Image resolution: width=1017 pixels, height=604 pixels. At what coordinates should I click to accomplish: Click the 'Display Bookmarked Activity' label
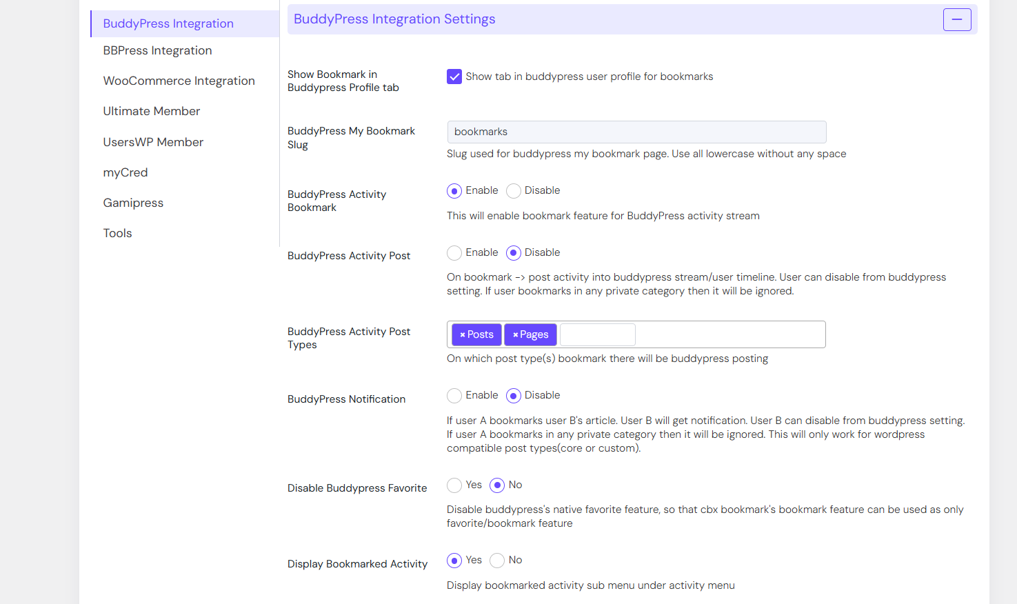(357, 564)
